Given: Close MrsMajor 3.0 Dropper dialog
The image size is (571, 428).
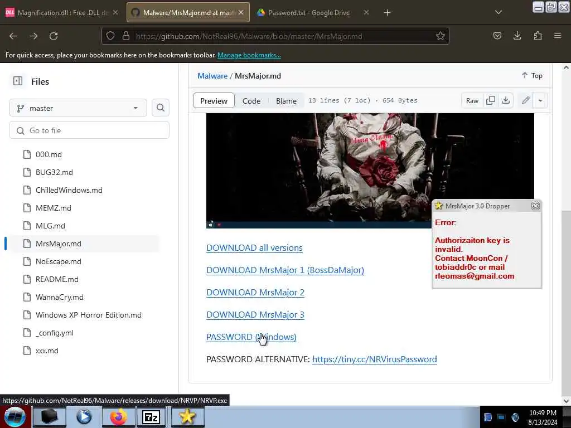Looking at the screenshot, I should (535, 206).
